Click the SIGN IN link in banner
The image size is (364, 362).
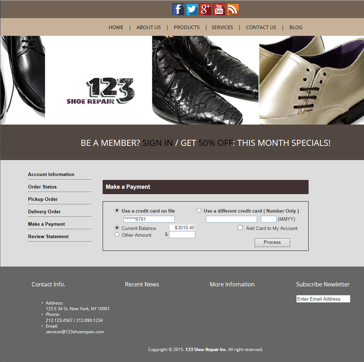(158, 143)
